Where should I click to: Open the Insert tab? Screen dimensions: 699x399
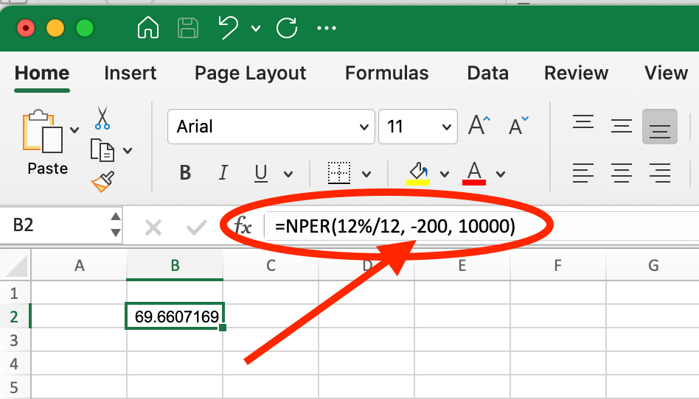(131, 73)
